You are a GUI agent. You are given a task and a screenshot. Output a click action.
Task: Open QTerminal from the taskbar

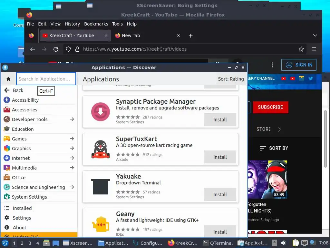click(218, 243)
